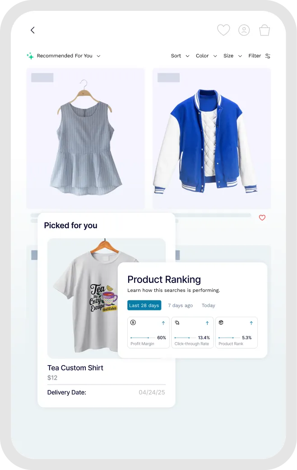Click the Profit Margin dollar icon

133,323
